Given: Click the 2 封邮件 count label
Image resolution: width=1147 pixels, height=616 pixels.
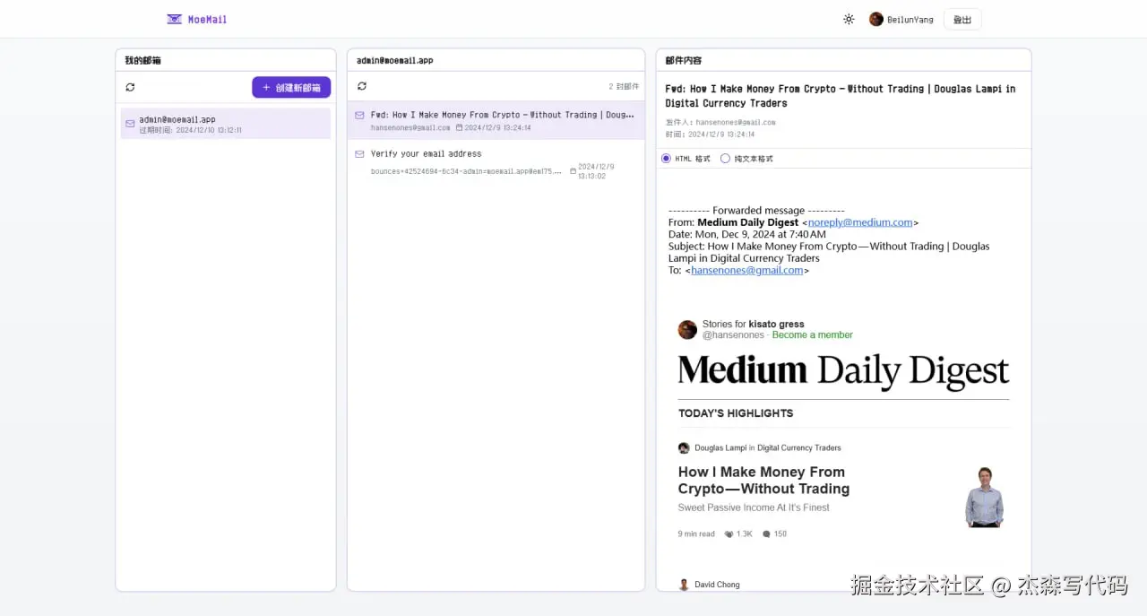Looking at the screenshot, I should [x=624, y=87].
